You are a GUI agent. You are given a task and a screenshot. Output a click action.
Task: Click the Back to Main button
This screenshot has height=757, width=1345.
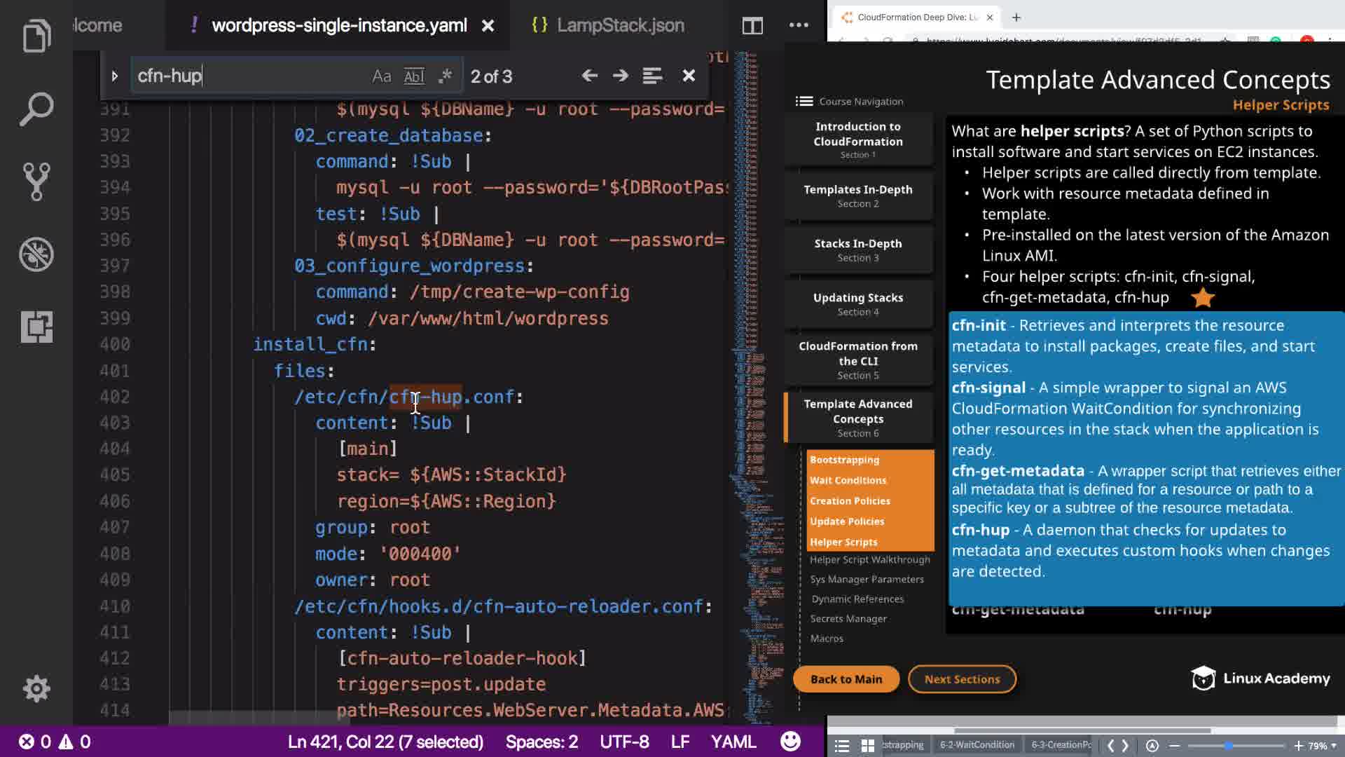tap(846, 679)
